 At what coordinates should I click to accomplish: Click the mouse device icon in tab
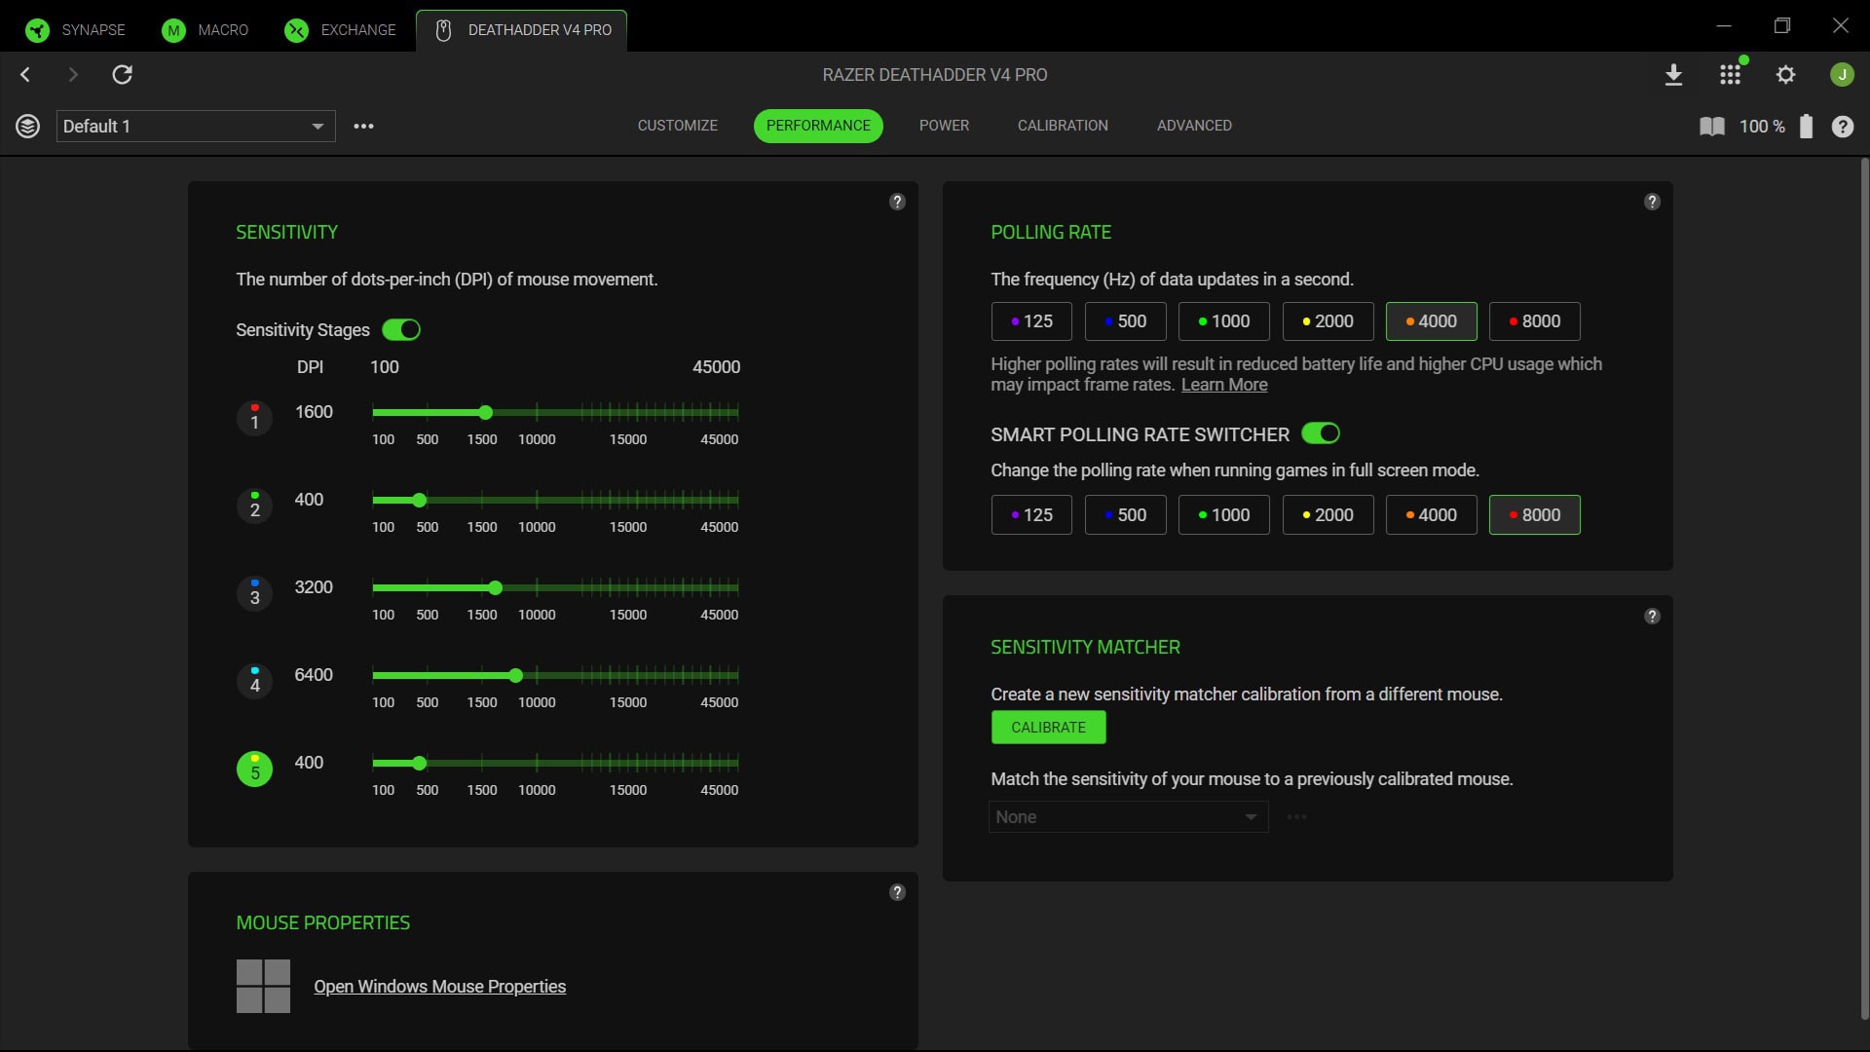coord(443,30)
